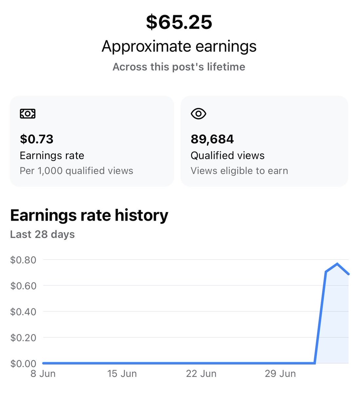Viewport: 358px width, 394px height.
Task: Tap 'Across this post's lifetime' subtitle
Action: (179, 67)
